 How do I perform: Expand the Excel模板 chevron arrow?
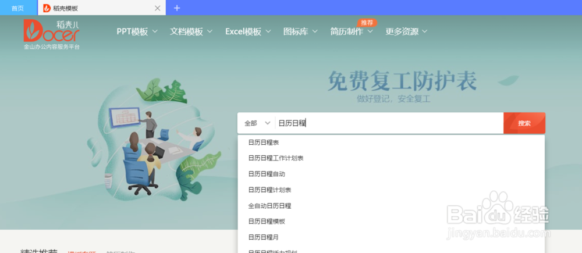point(268,31)
